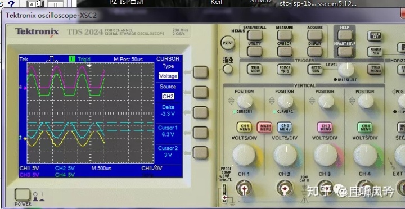Open the MEASURE menu button
Viewport: 405px width, 209px height.
pyautogui.click(x=285, y=35)
